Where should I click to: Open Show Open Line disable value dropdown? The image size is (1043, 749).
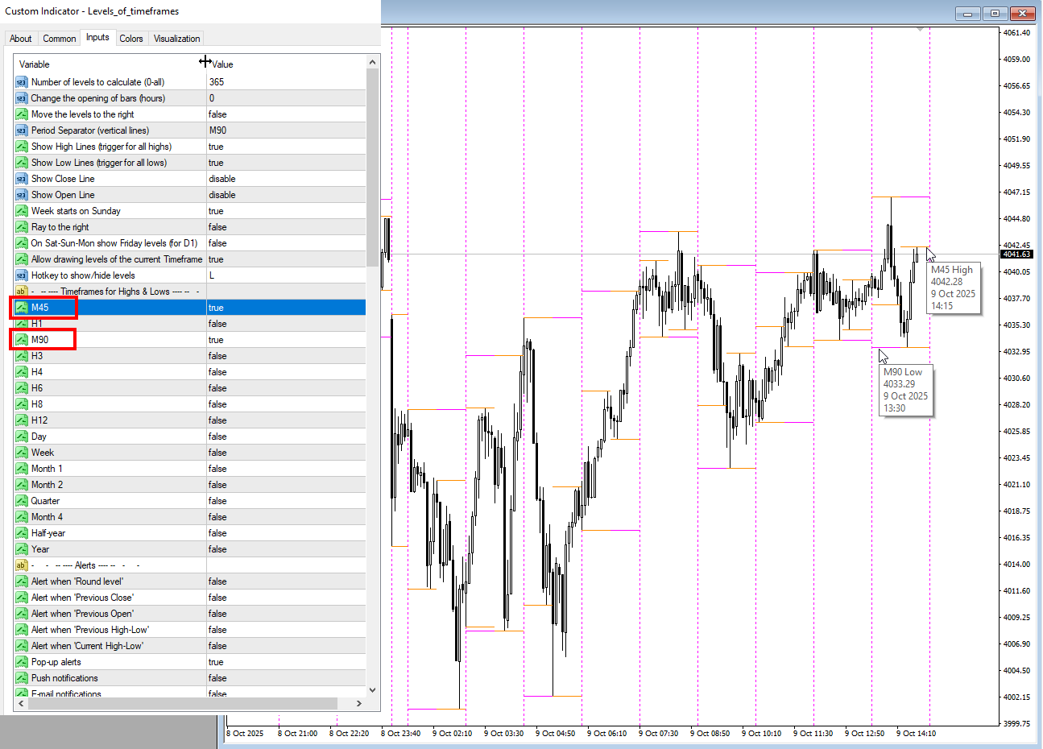tap(286, 195)
